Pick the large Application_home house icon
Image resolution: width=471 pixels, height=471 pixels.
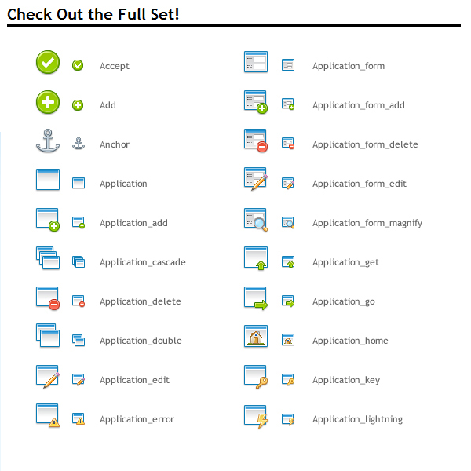[x=256, y=336]
